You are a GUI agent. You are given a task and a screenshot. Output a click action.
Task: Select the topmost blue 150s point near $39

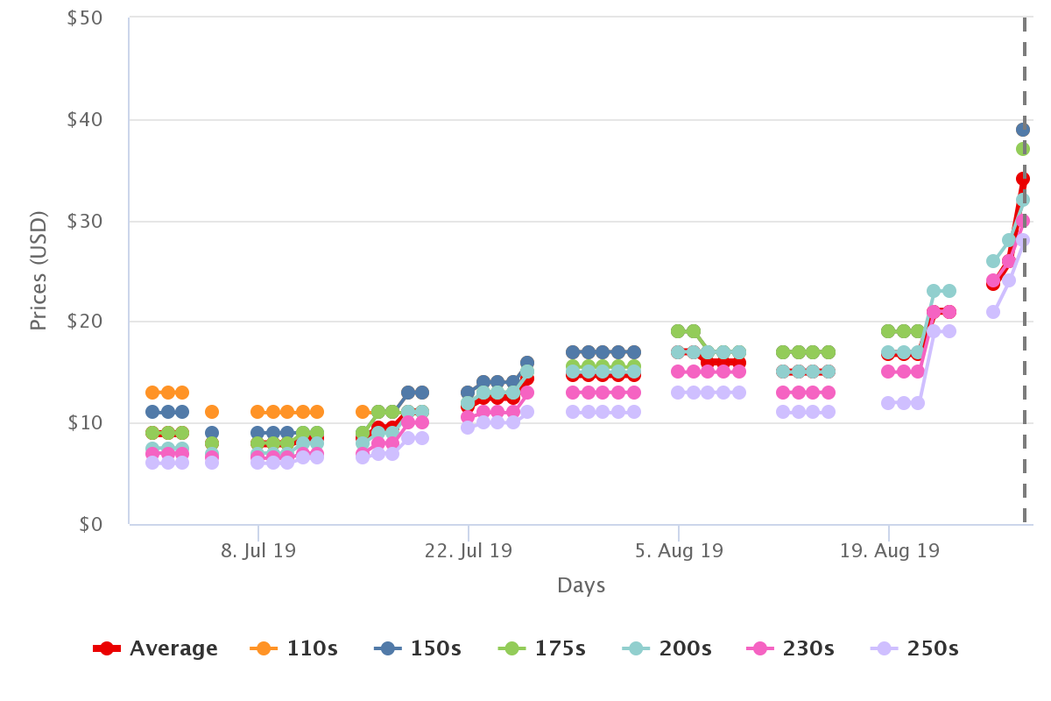1022,130
